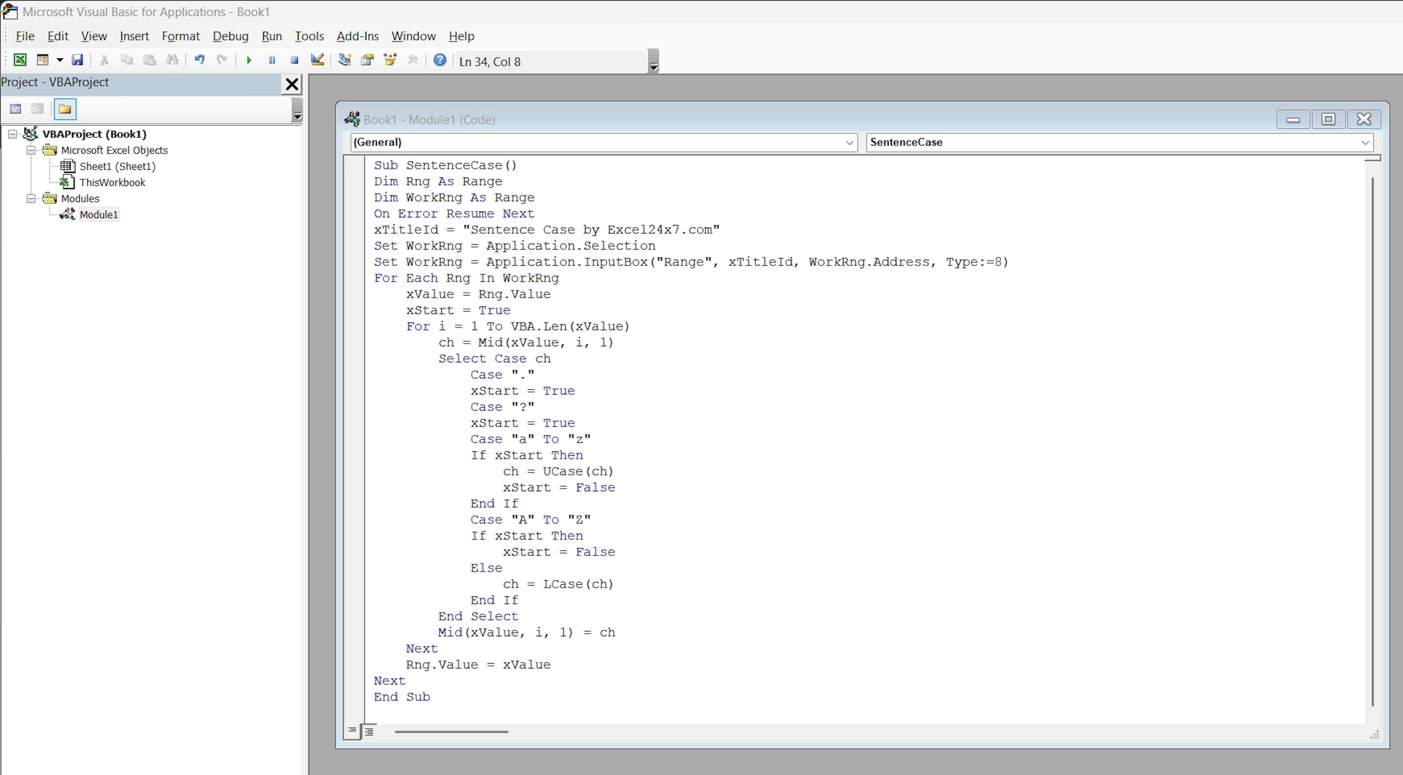Run the macro with the green play button

[x=249, y=60]
